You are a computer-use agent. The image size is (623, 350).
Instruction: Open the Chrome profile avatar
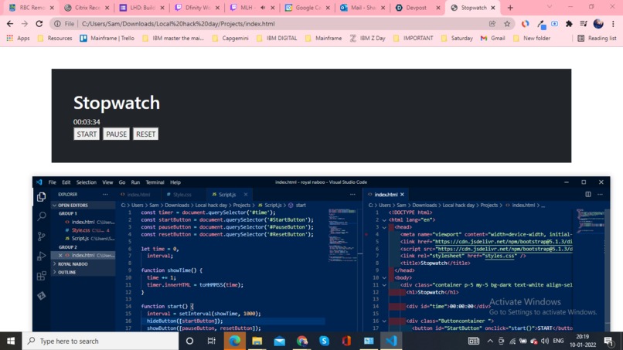[598, 24]
